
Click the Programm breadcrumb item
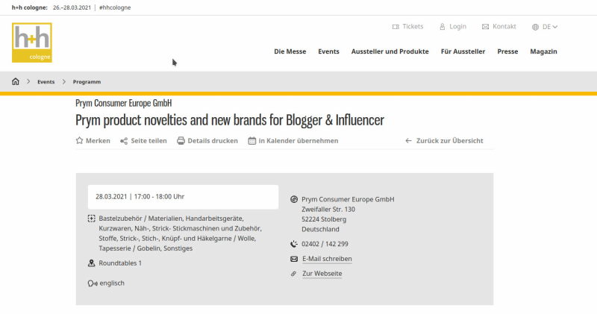coord(87,82)
